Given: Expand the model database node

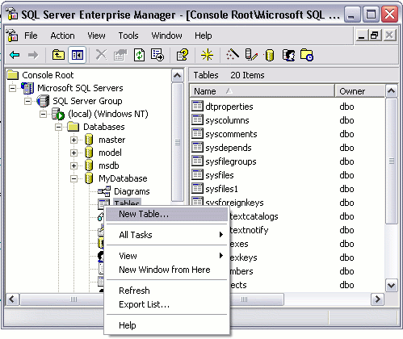Looking at the screenshot, I should pos(73,153).
